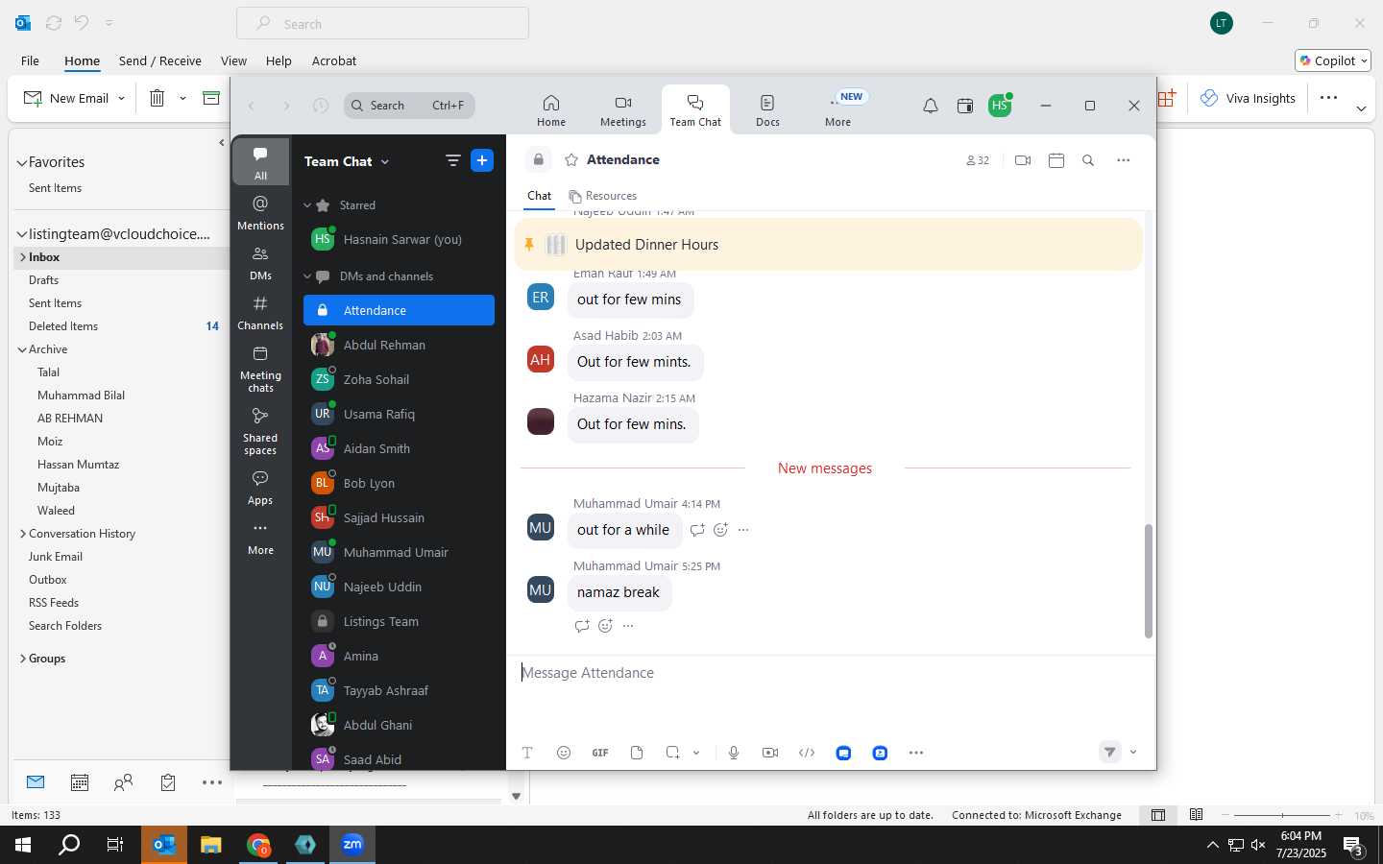1383x864 pixels.
Task: Click the Zoom search box
Action: (409, 106)
